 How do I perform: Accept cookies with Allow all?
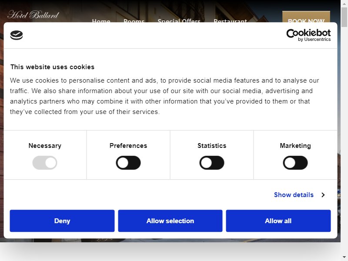tap(278, 221)
